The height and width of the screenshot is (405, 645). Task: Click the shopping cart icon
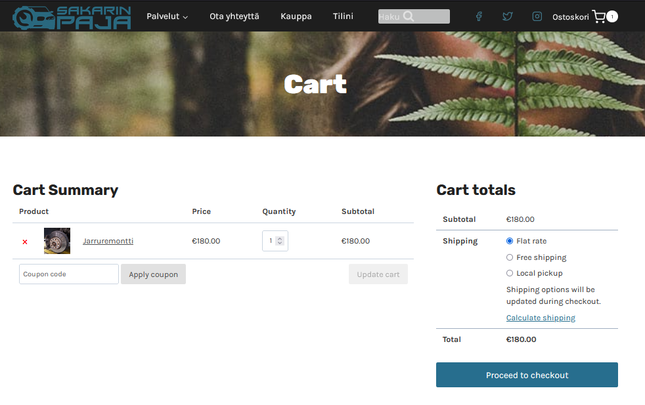tap(598, 16)
